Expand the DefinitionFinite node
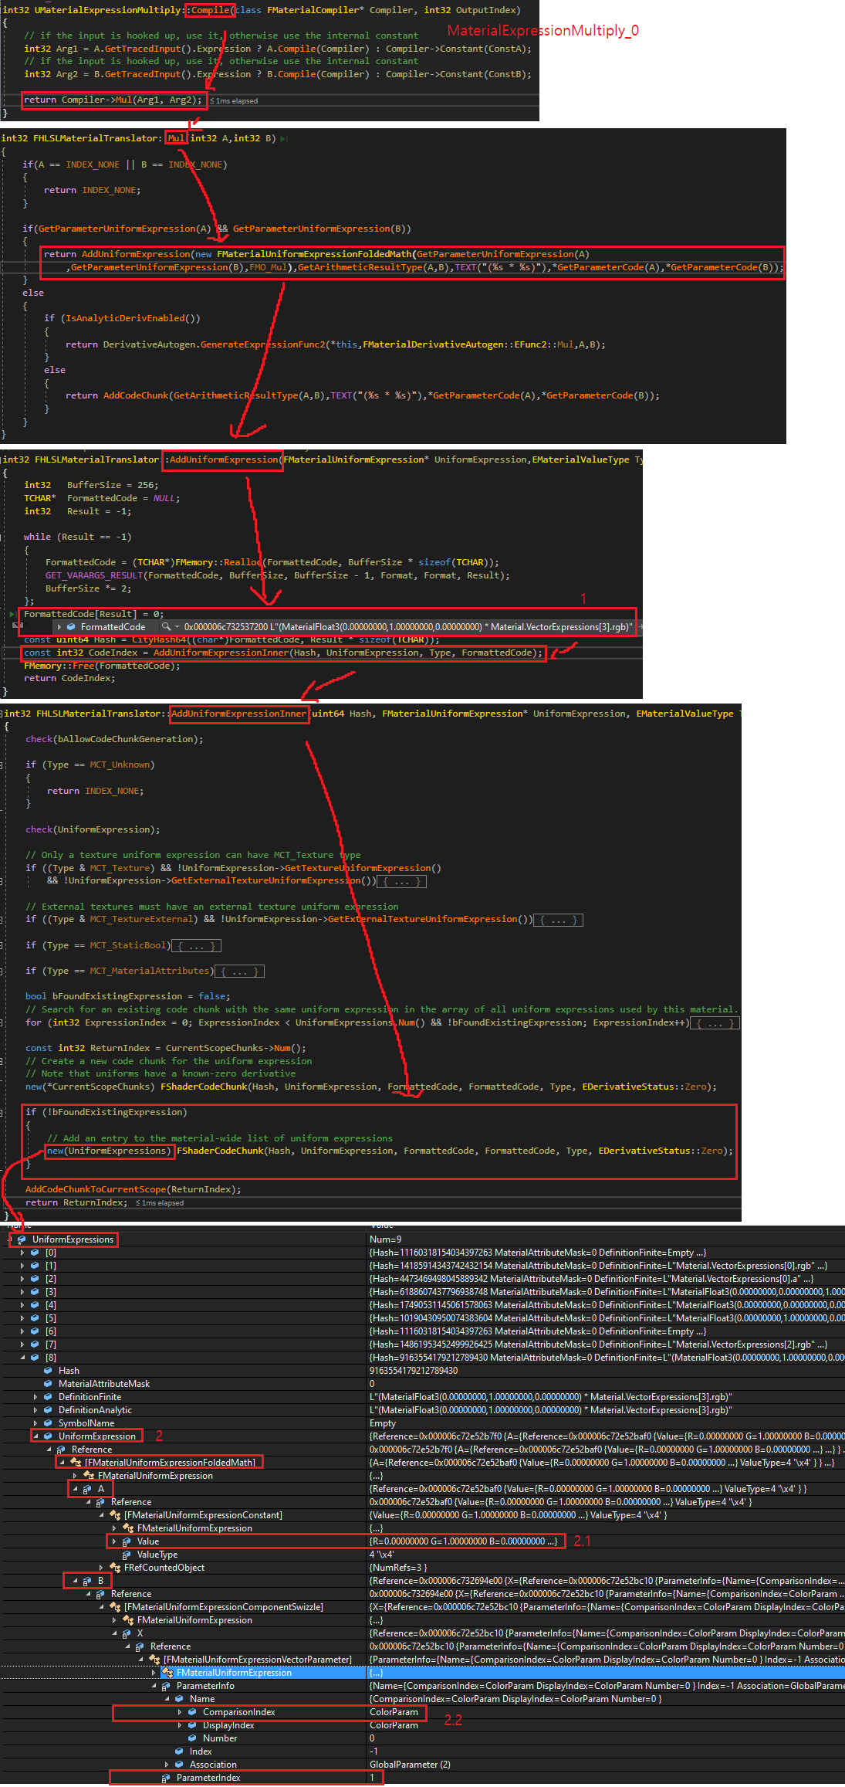Screen dimensions: 845x1787 tap(35, 1397)
